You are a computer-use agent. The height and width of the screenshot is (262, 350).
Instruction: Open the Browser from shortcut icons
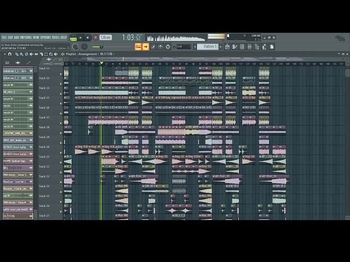point(257,47)
